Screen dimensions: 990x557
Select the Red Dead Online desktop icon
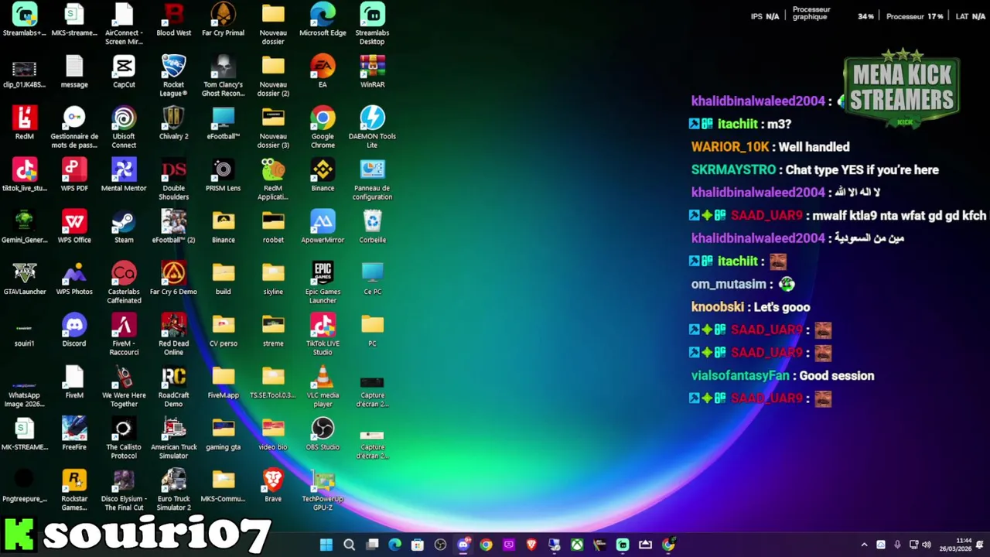[173, 335]
